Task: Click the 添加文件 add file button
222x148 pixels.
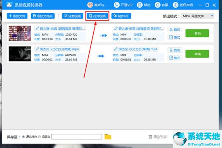Action: point(17,16)
